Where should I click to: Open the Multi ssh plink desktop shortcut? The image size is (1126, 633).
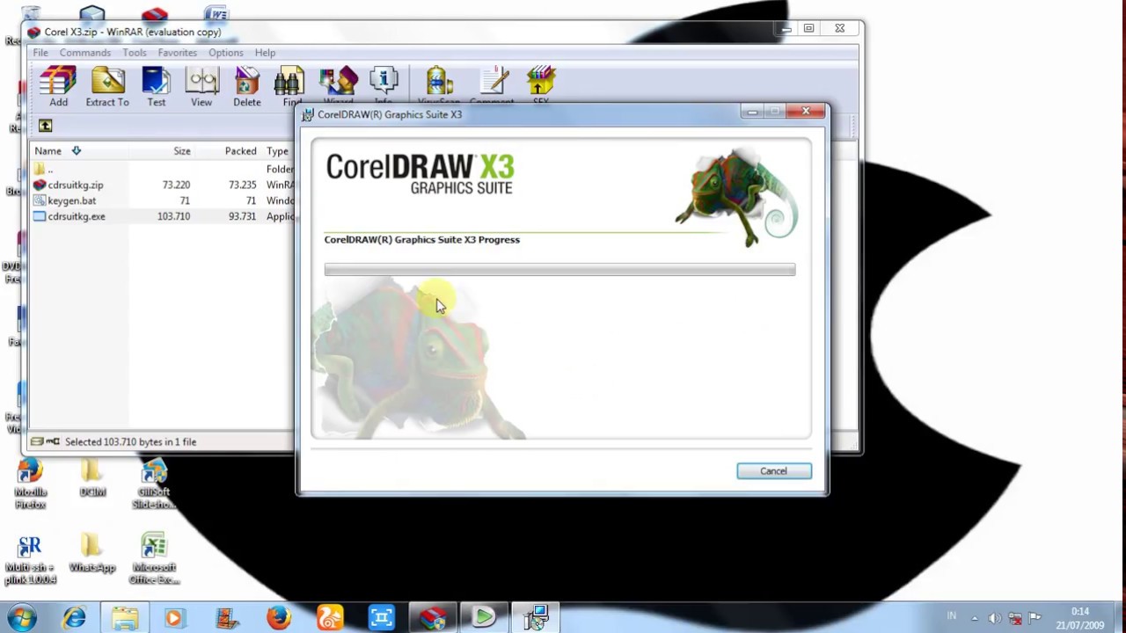click(30, 560)
